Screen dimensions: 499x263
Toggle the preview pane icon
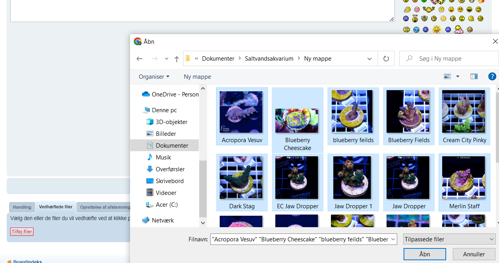click(x=474, y=76)
